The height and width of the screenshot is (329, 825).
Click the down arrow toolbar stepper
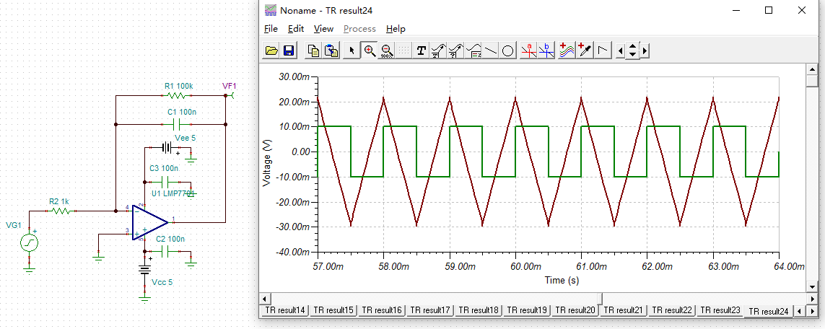click(x=632, y=55)
